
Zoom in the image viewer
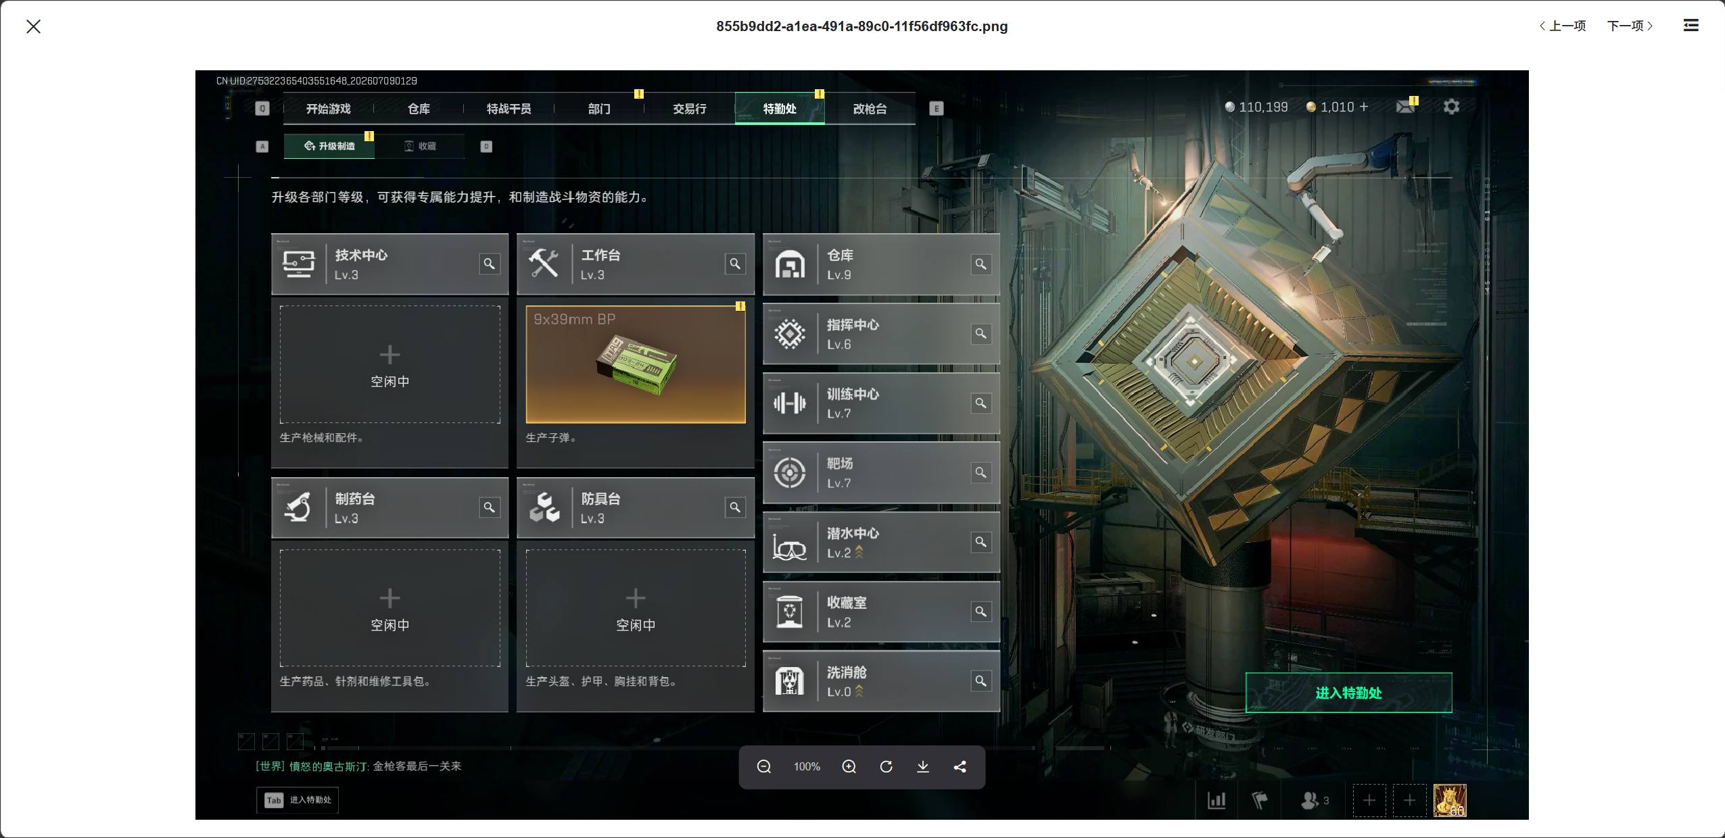pyautogui.click(x=849, y=766)
